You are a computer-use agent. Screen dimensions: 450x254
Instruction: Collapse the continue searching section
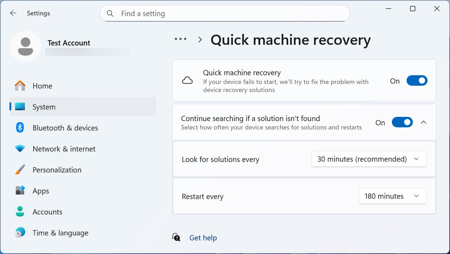tap(424, 122)
